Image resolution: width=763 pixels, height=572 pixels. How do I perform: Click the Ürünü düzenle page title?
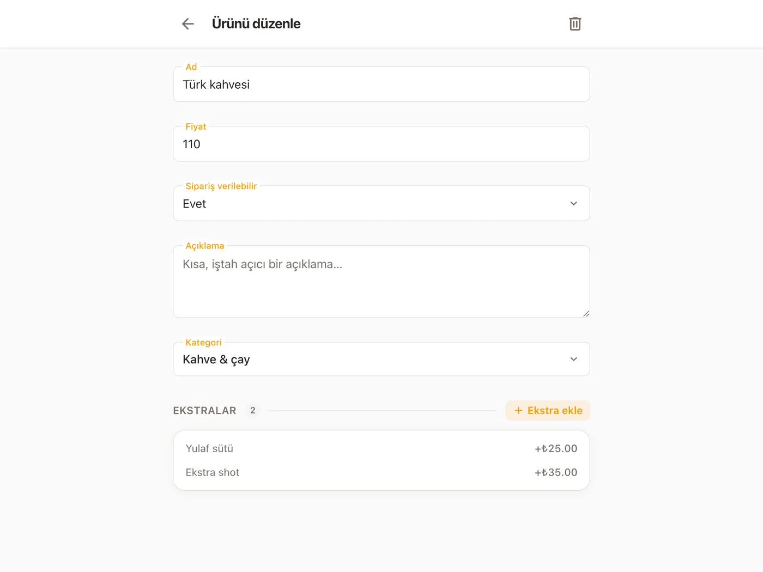coord(256,24)
